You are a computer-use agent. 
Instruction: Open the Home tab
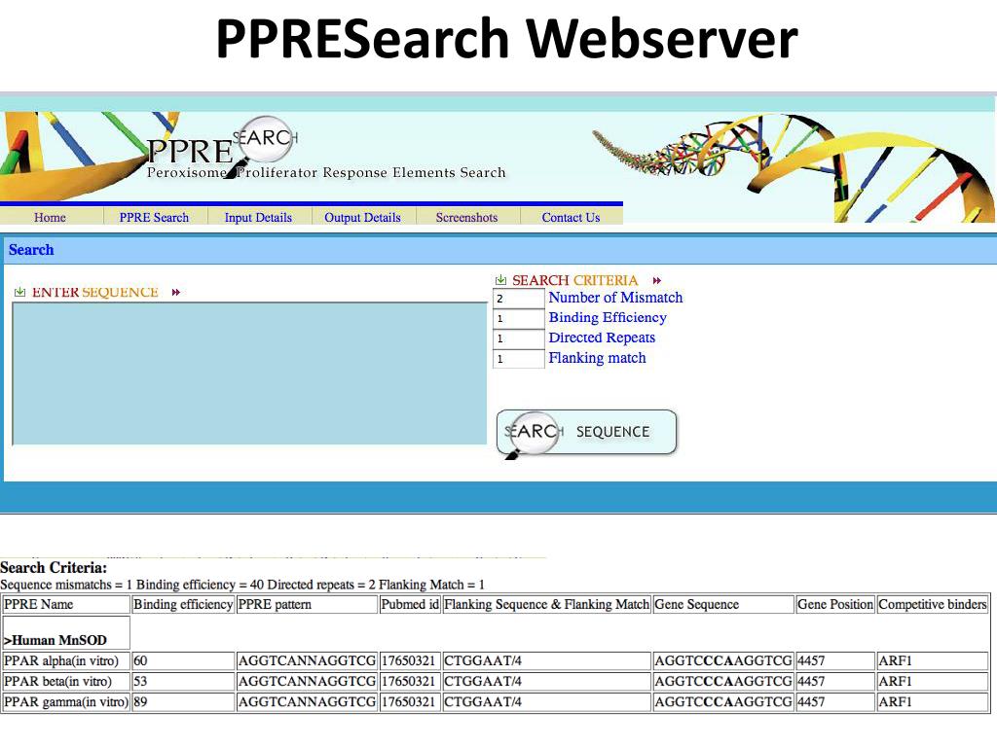51,217
